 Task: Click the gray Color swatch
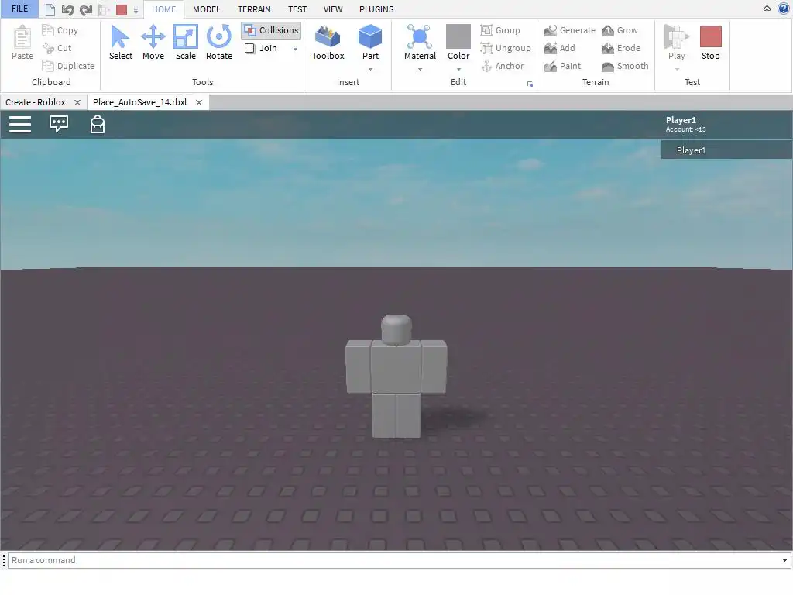point(458,36)
